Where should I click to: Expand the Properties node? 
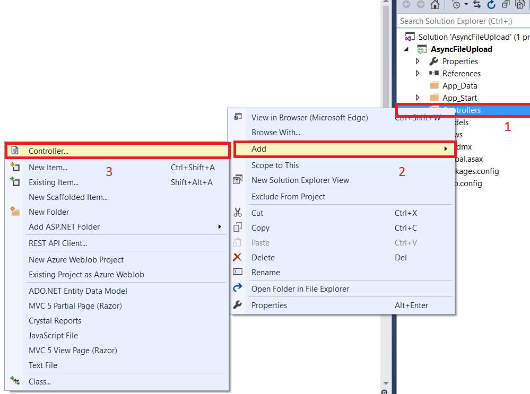[x=418, y=61]
